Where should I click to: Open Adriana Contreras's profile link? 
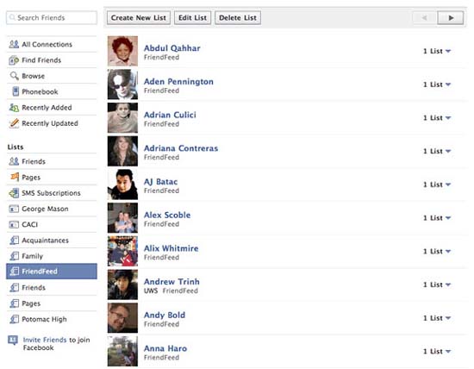pos(181,148)
